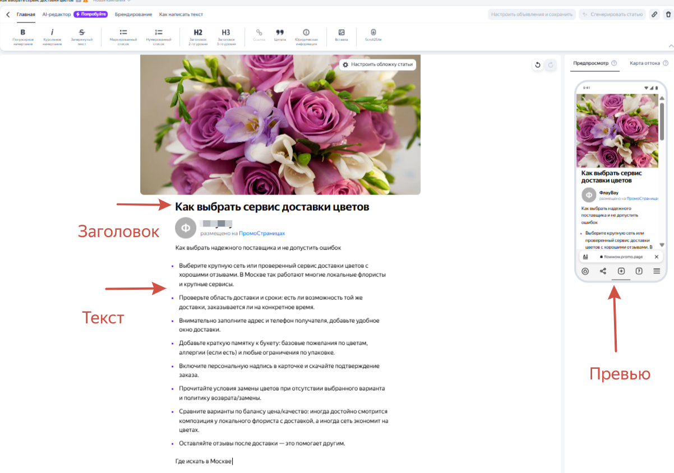The image size is (674, 473).
Task: Collapse the formatting toolbar with the chevron
Action: 671,45
